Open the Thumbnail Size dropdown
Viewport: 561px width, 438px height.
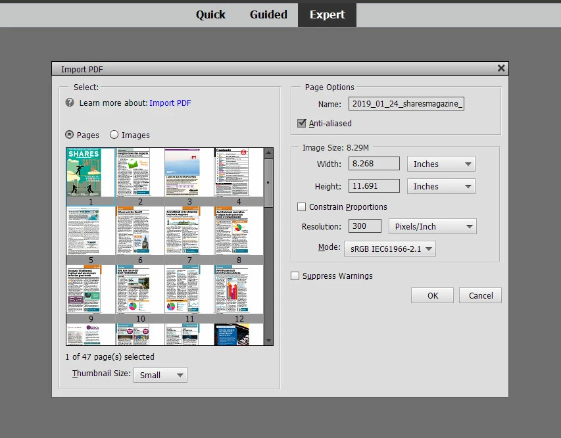click(160, 375)
